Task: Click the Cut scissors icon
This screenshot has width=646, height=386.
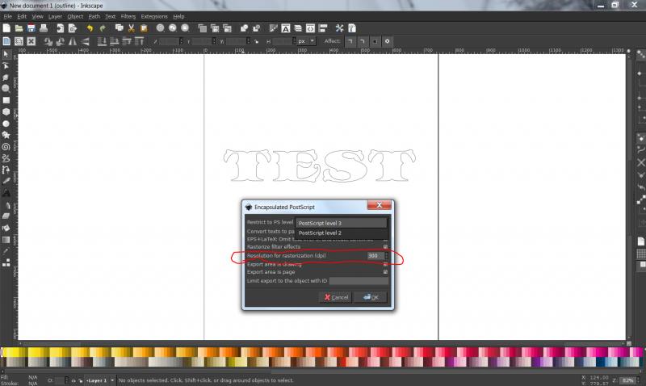Action: [x=132, y=28]
